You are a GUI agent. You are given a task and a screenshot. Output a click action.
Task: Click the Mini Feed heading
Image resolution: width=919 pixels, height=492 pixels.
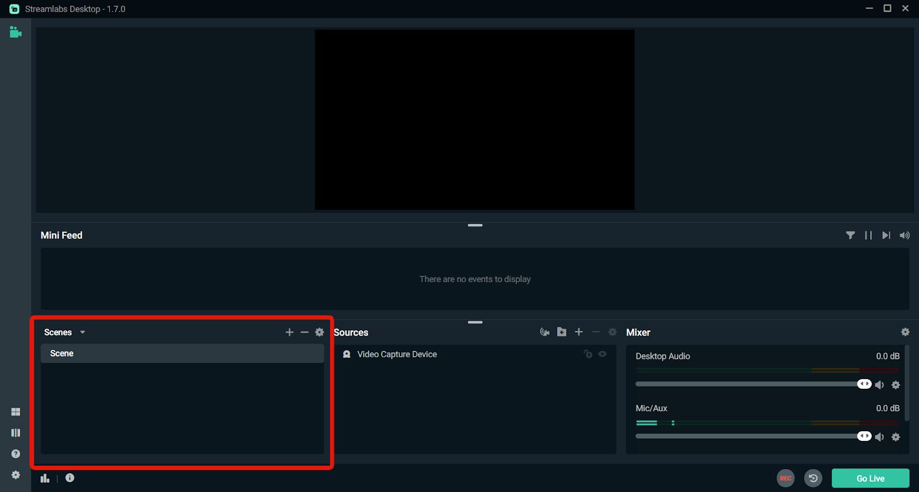(61, 235)
